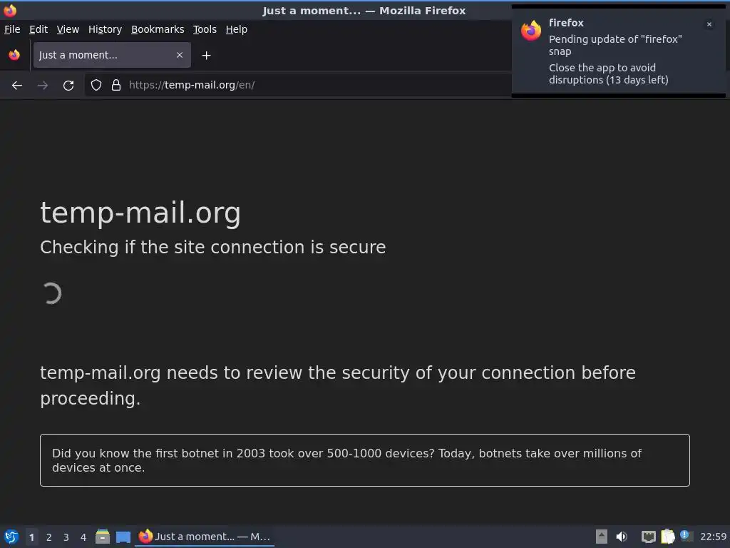Click the Firefox View icon left of tabs
This screenshot has width=730, height=548.
click(14, 55)
